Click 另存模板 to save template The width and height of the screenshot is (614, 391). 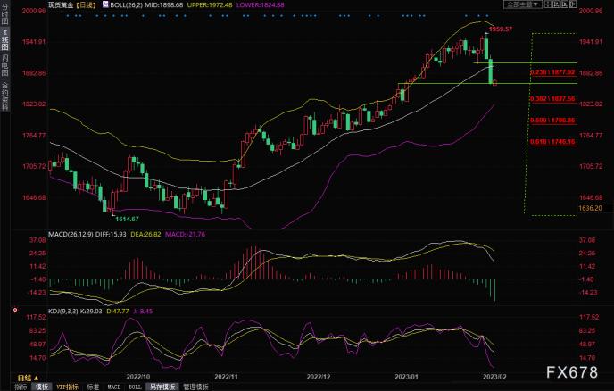click(162, 387)
